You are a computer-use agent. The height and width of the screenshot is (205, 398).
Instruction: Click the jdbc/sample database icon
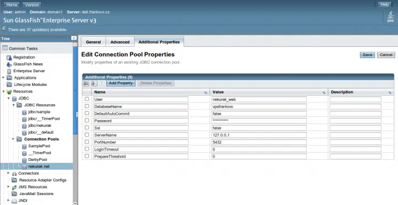(24, 112)
